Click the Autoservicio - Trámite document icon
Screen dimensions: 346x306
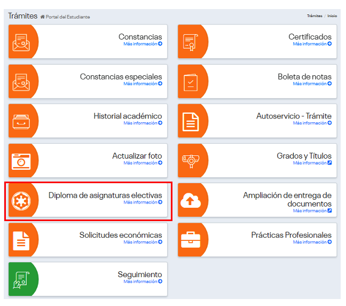pos(191,121)
